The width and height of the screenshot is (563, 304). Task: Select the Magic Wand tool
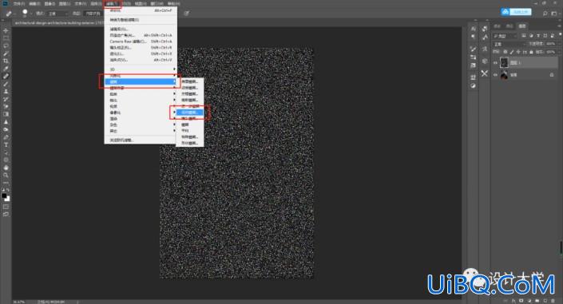[x=6, y=53]
